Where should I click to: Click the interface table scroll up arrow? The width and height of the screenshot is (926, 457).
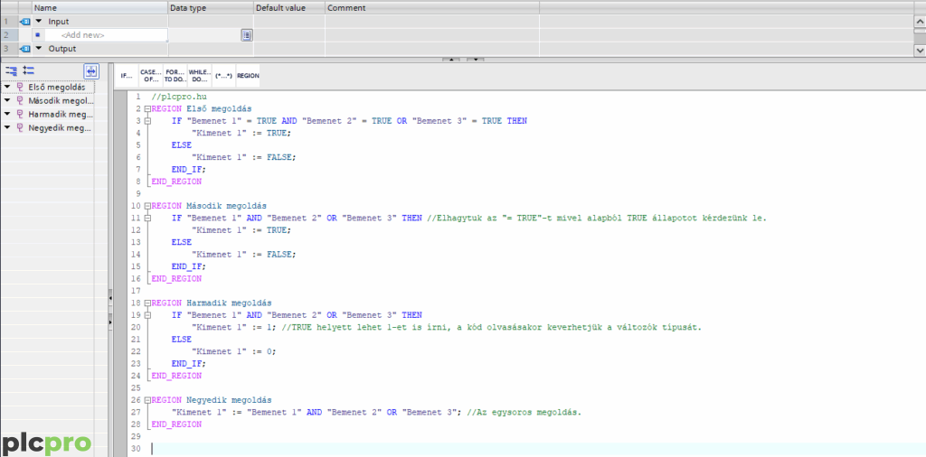point(920,22)
